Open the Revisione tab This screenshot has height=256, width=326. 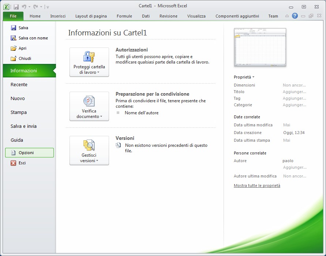pos(168,16)
